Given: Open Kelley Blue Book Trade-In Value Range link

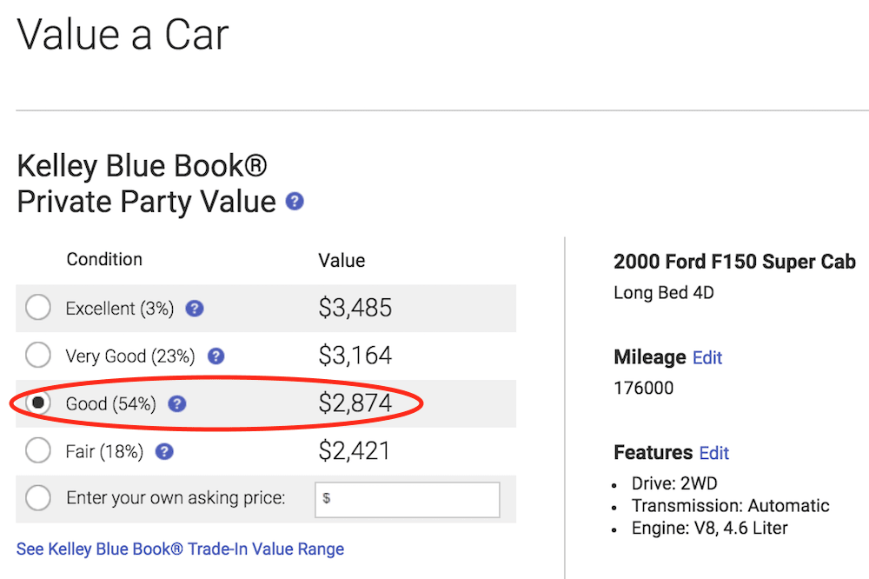Looking at the screenshot, I should click(180, 549).
